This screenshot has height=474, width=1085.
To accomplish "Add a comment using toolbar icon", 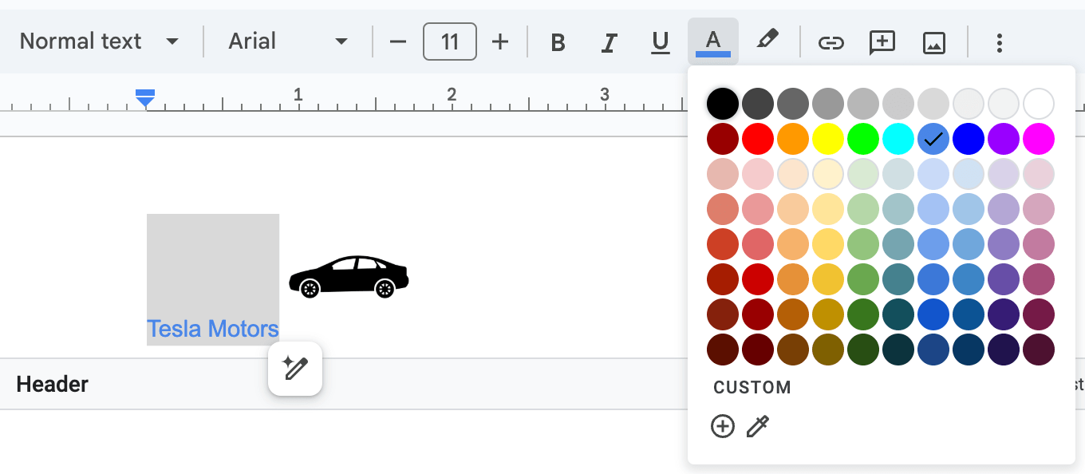I will (882, 42).
